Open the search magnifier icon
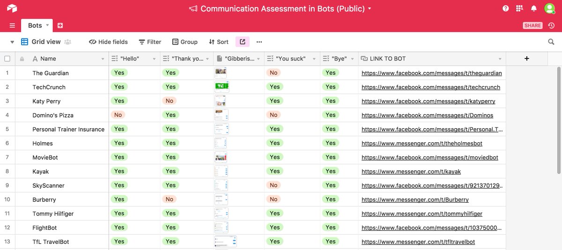Viewport: 562px width, 250px height. pyautogui.click(x=551, y=42)
